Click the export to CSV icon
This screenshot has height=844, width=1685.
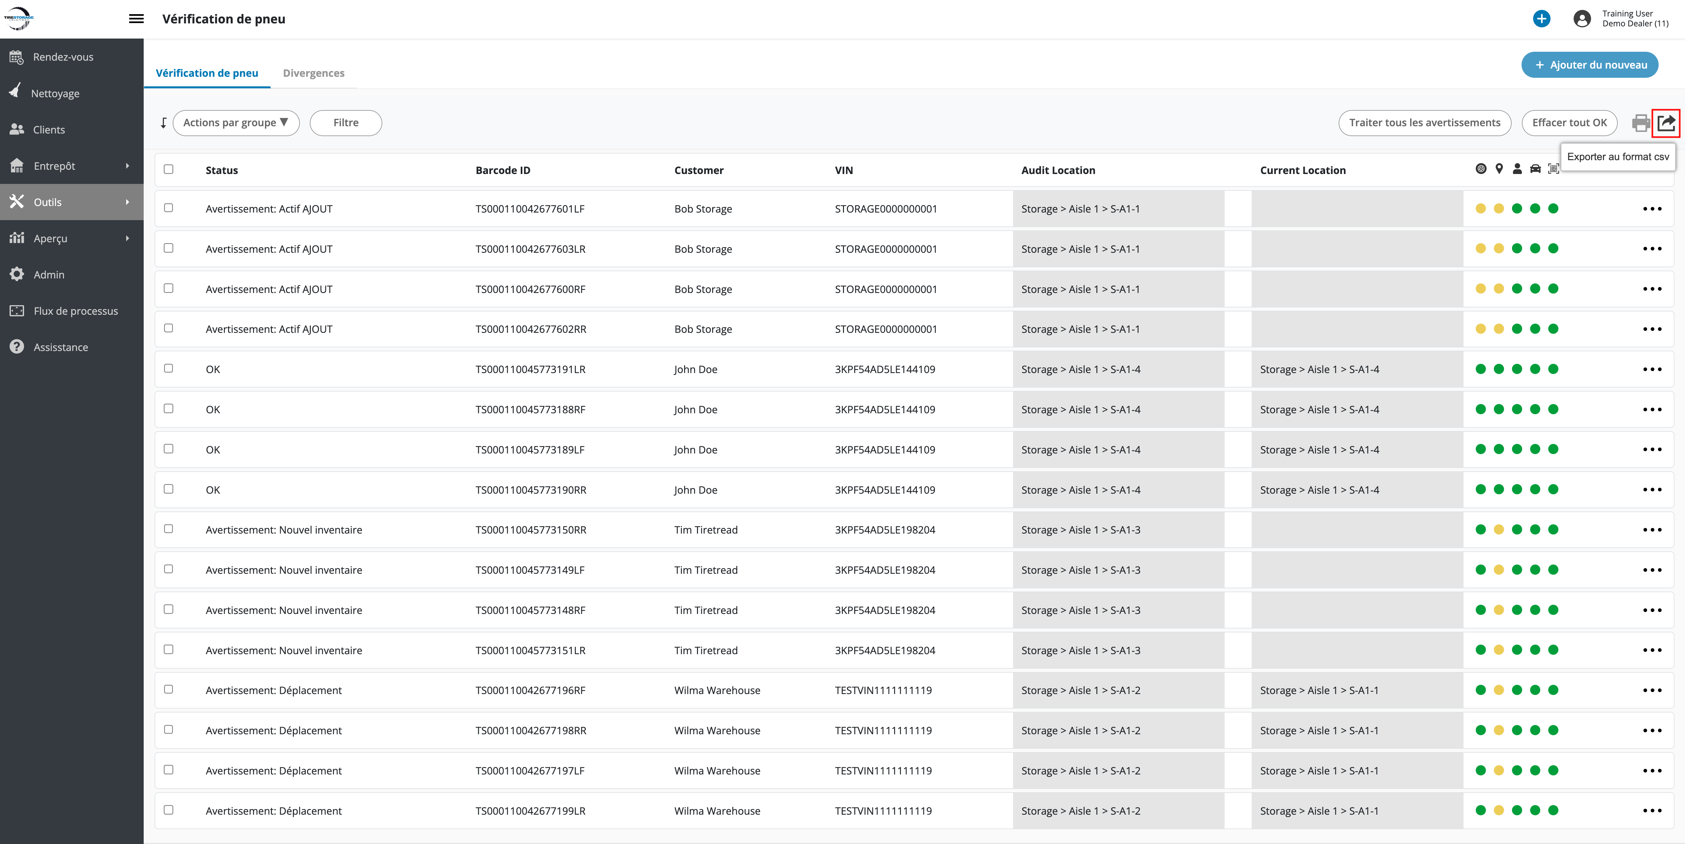(x=1665, y=123)
